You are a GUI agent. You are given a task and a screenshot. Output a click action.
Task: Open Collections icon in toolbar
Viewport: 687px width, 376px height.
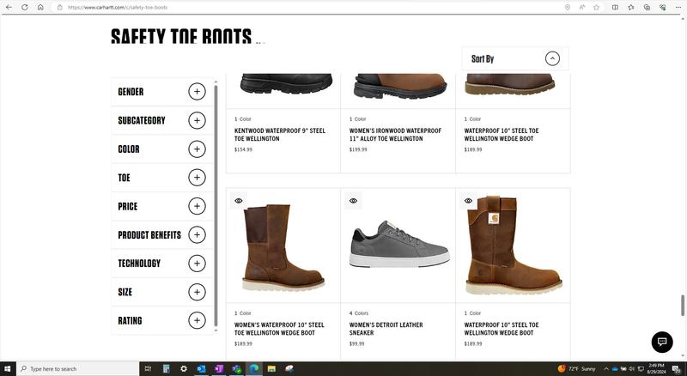[647, 8]
